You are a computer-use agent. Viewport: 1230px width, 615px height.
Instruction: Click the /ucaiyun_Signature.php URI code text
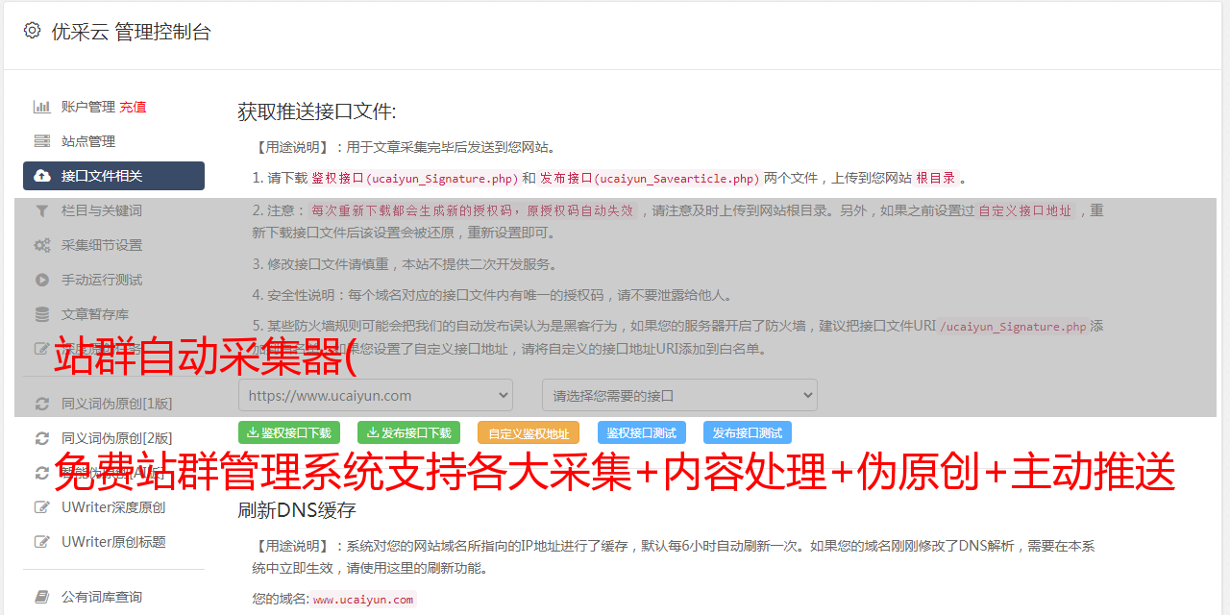tap(1014, 327)
